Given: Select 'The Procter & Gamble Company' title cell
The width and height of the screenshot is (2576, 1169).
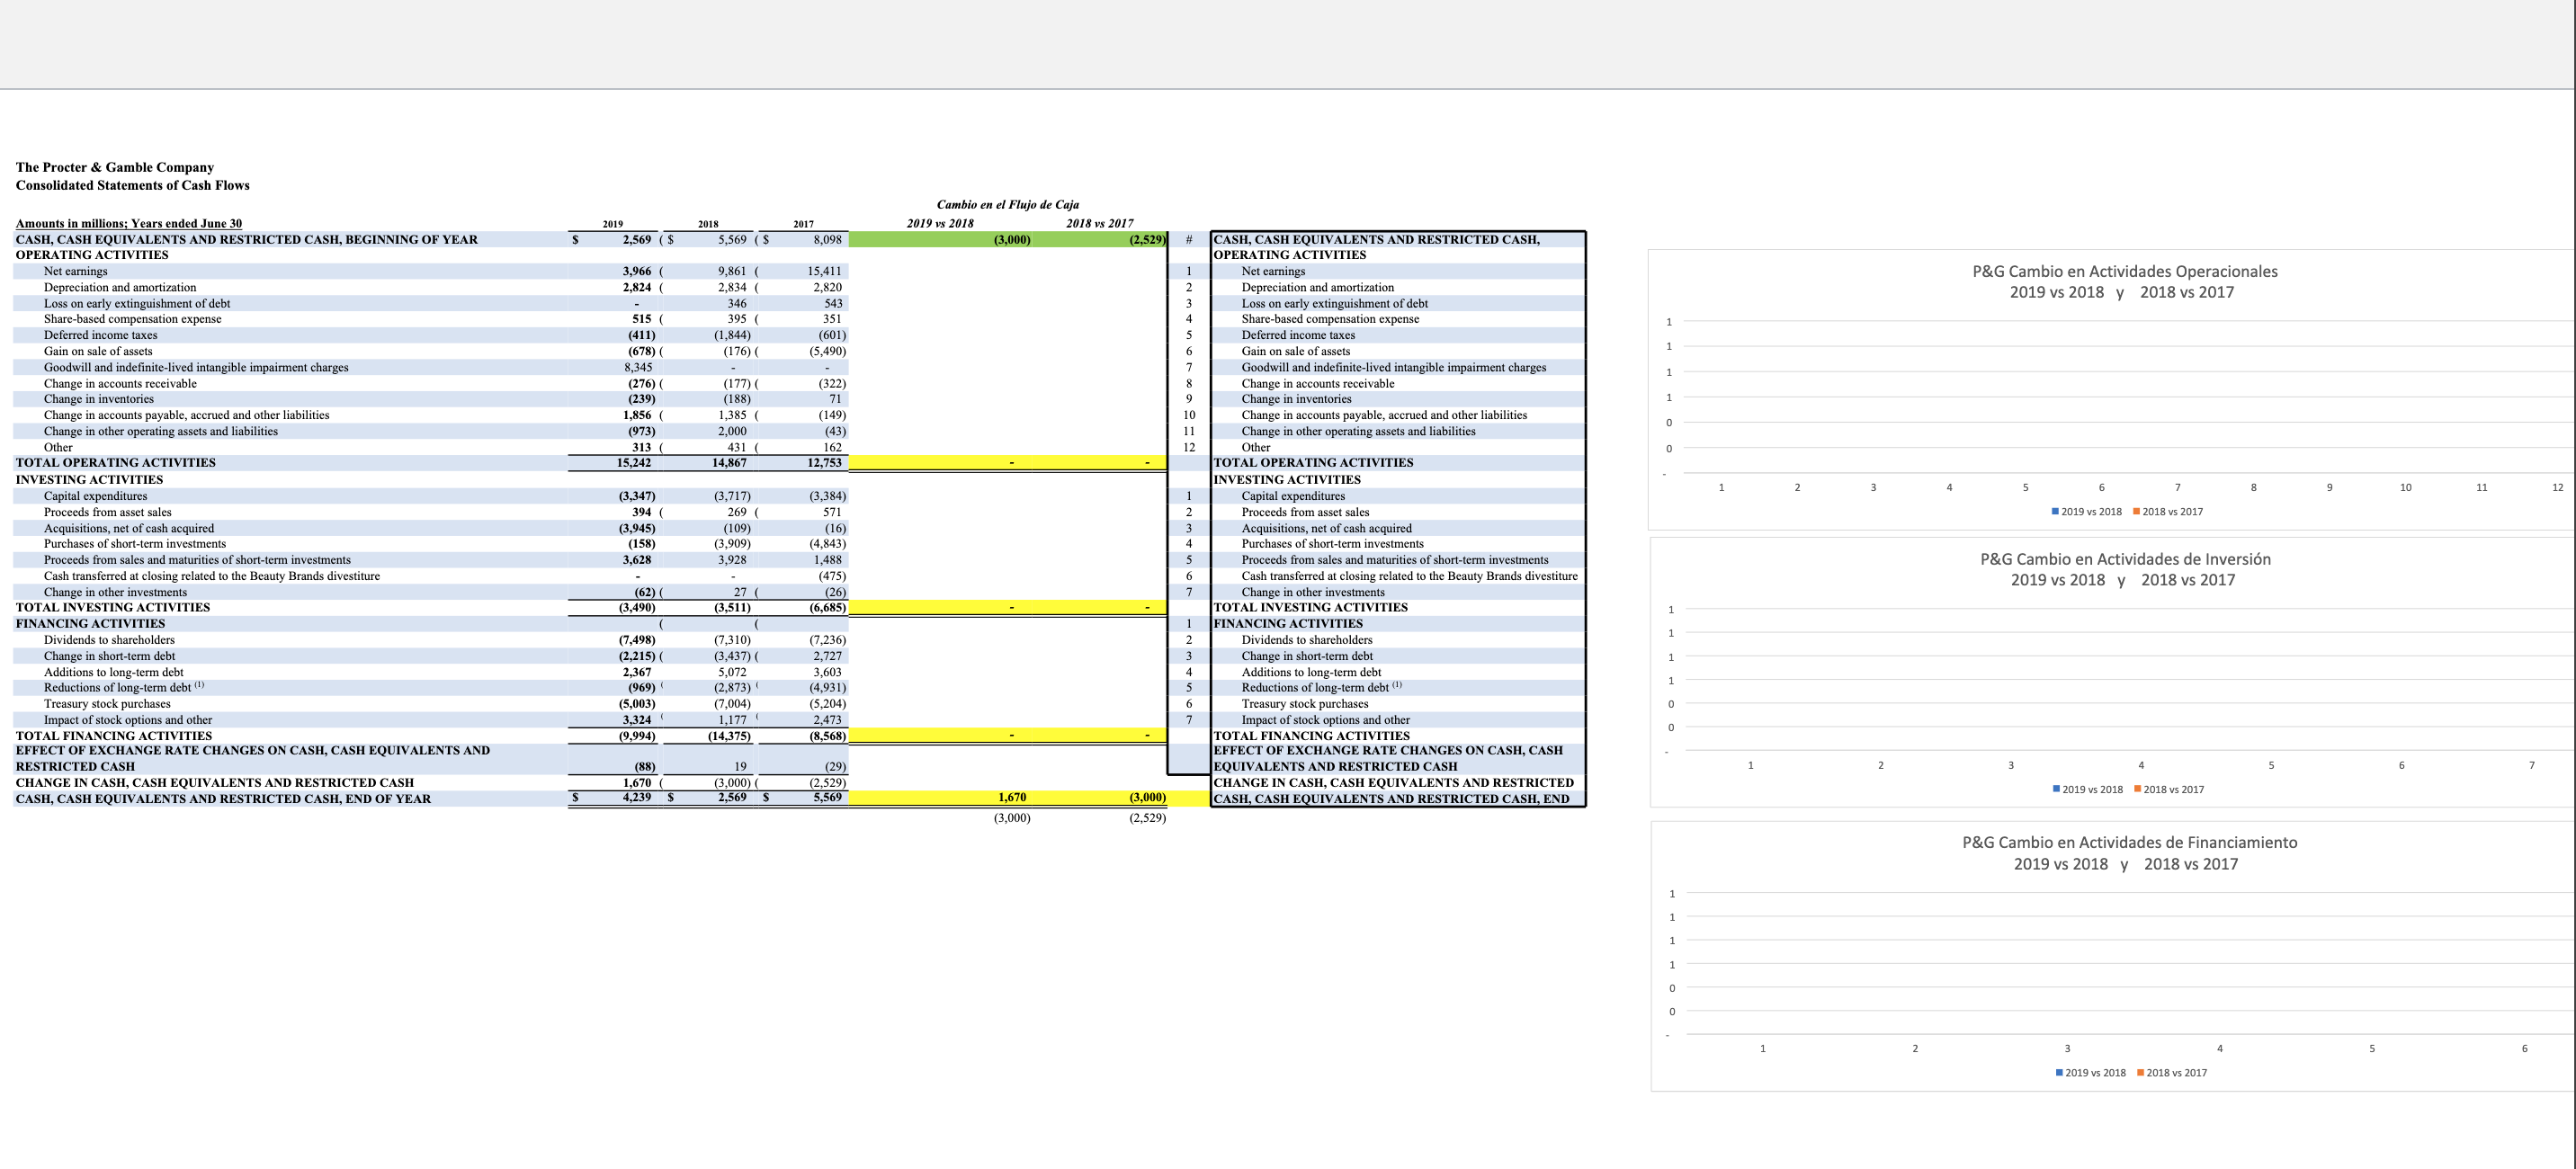Looking at the screenshot, I should [115, 167].
